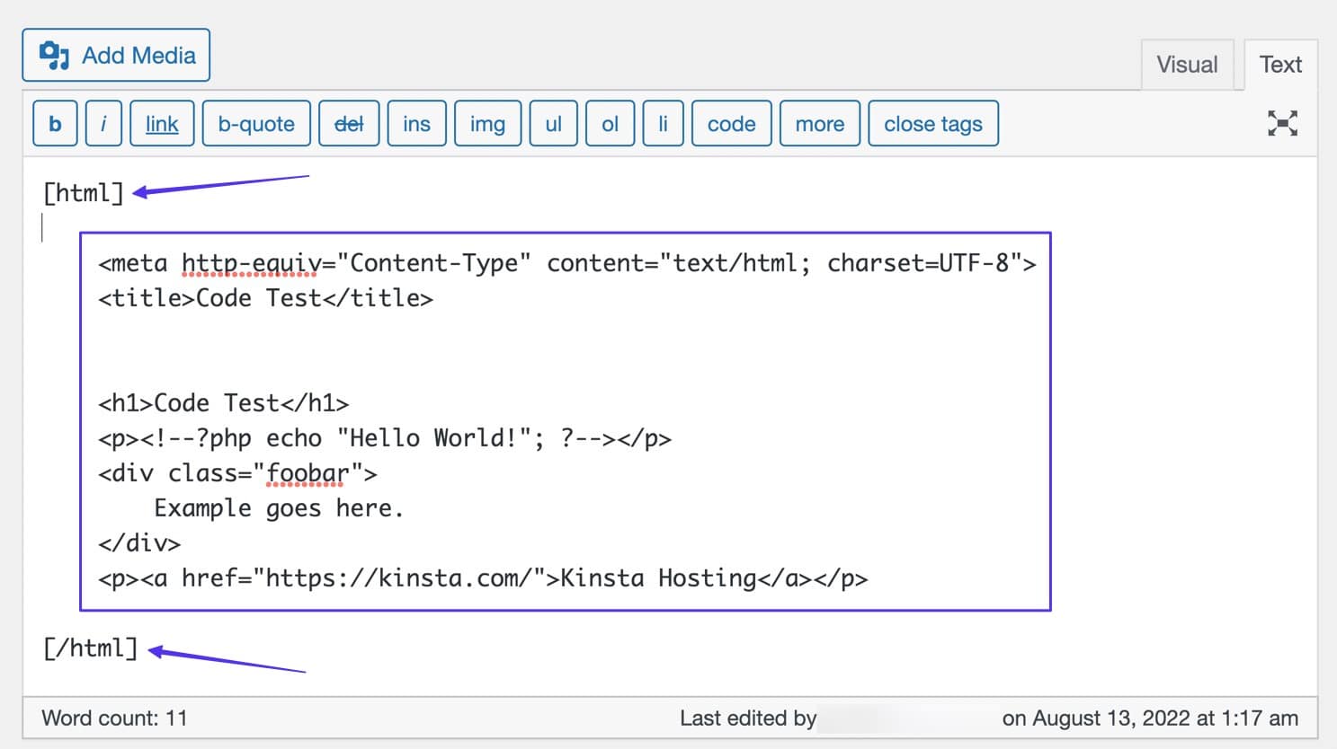Viewport: 1337px width, 749px height.
Task: Insert a Read More tag
Action: 819,123
